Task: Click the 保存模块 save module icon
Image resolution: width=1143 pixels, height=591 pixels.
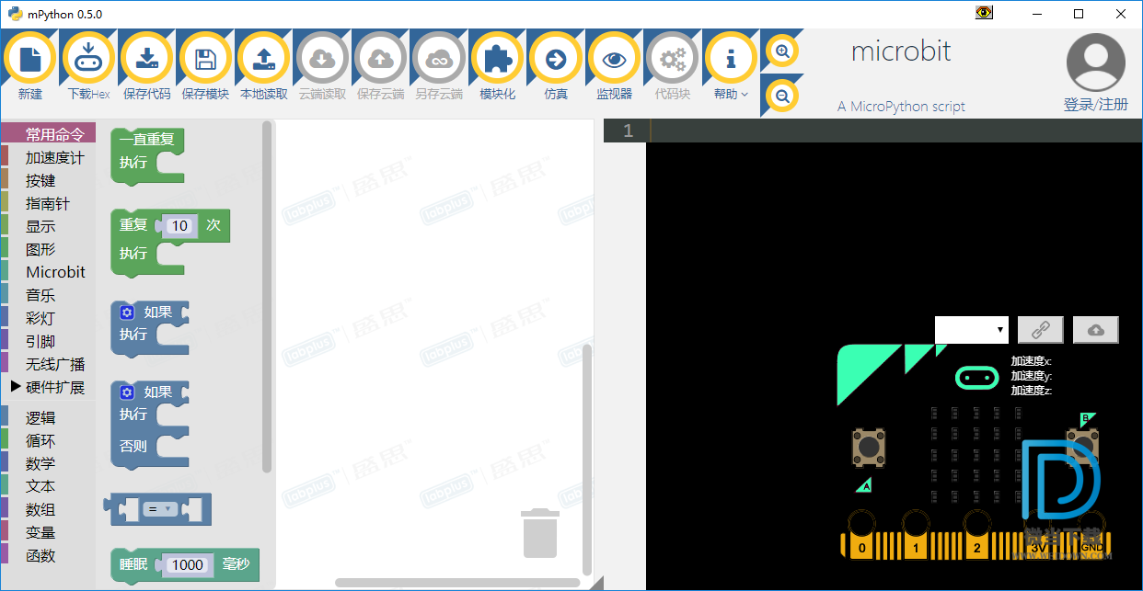Action: click(x=205, y=60)
